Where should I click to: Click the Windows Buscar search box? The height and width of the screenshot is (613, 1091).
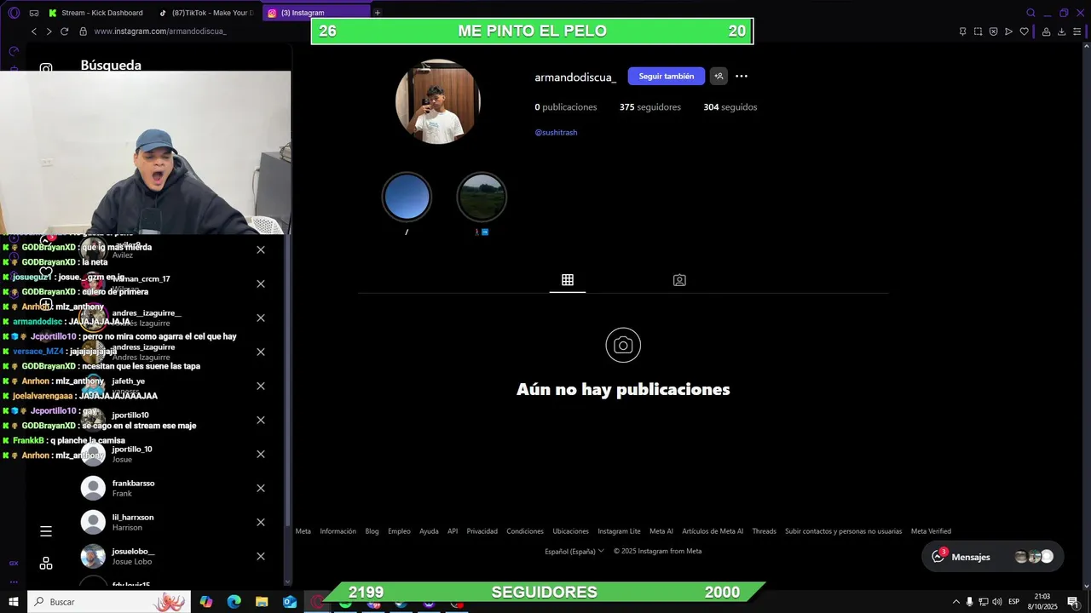click(x=108, y=602)
